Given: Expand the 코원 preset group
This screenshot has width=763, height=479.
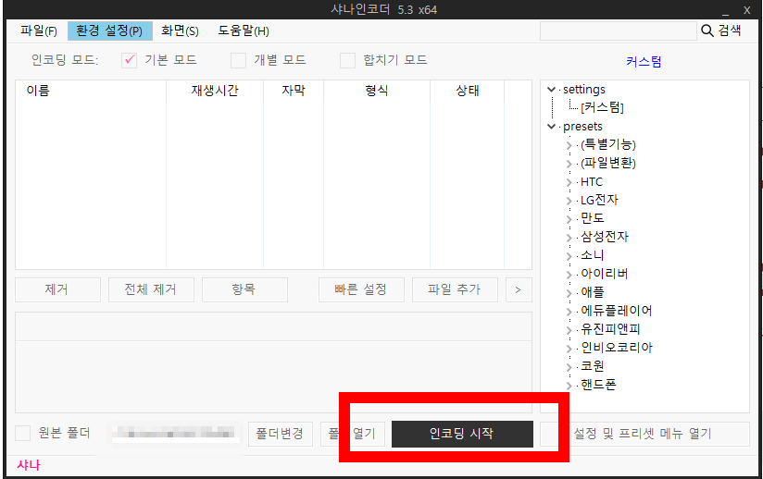Looking at the screenshot, I should 569,366.
